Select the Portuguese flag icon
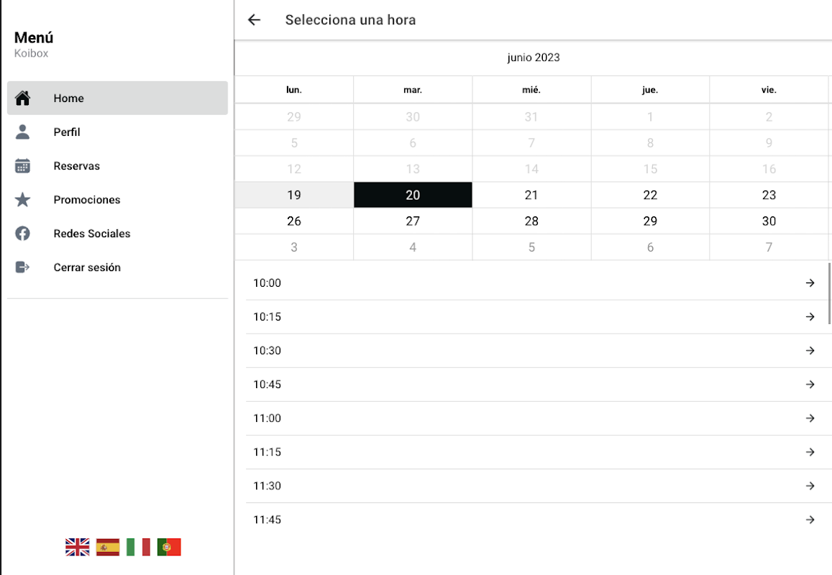This screenshot has width=832, height=575. pyautogui.click(x=169, y=547)
